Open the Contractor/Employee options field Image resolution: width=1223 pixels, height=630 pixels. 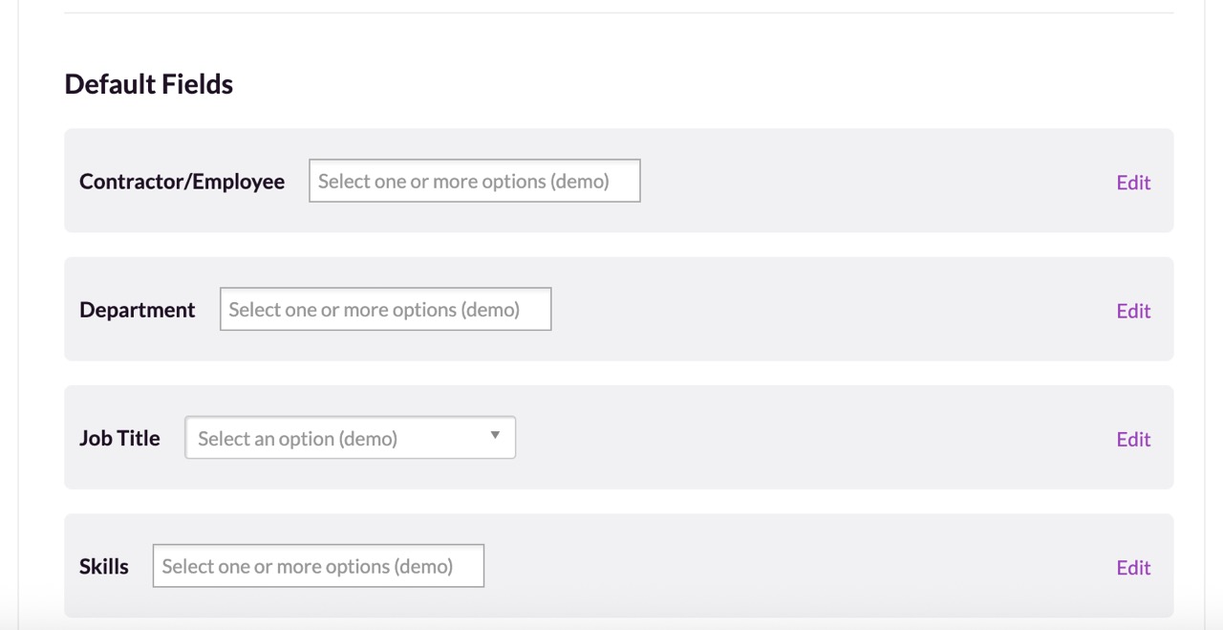tap(474, 181)
